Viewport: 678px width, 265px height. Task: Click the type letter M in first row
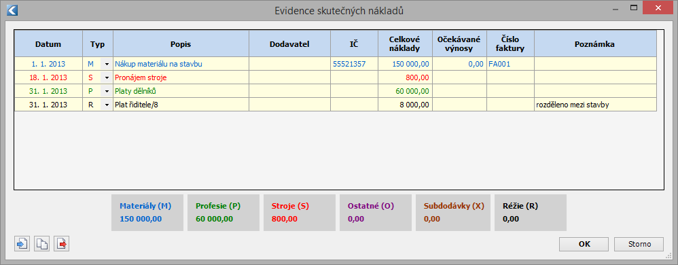(x=91, y=65)
